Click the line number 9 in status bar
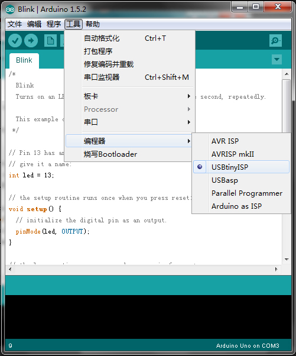 (x=11, y=346)
